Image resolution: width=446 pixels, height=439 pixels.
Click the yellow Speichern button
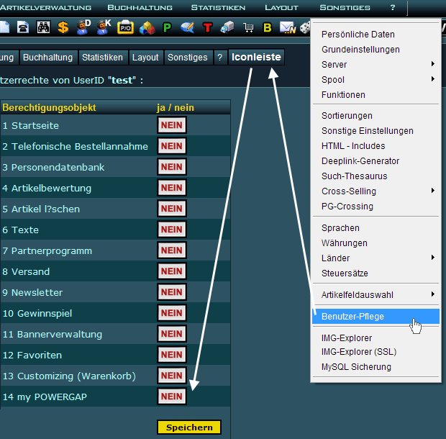(189, 427)
